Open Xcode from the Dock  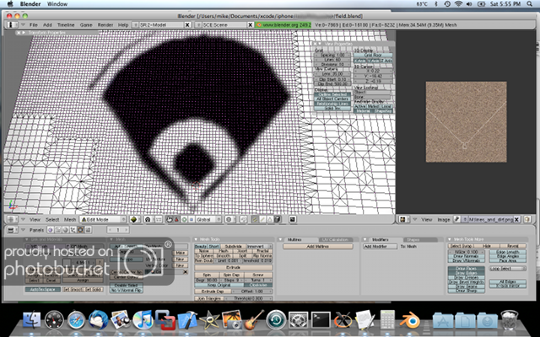coord(187,320)
